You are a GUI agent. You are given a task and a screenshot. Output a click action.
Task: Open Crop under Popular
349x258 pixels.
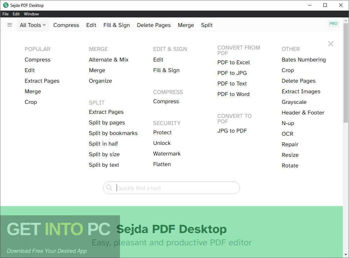tap(31, 102)
